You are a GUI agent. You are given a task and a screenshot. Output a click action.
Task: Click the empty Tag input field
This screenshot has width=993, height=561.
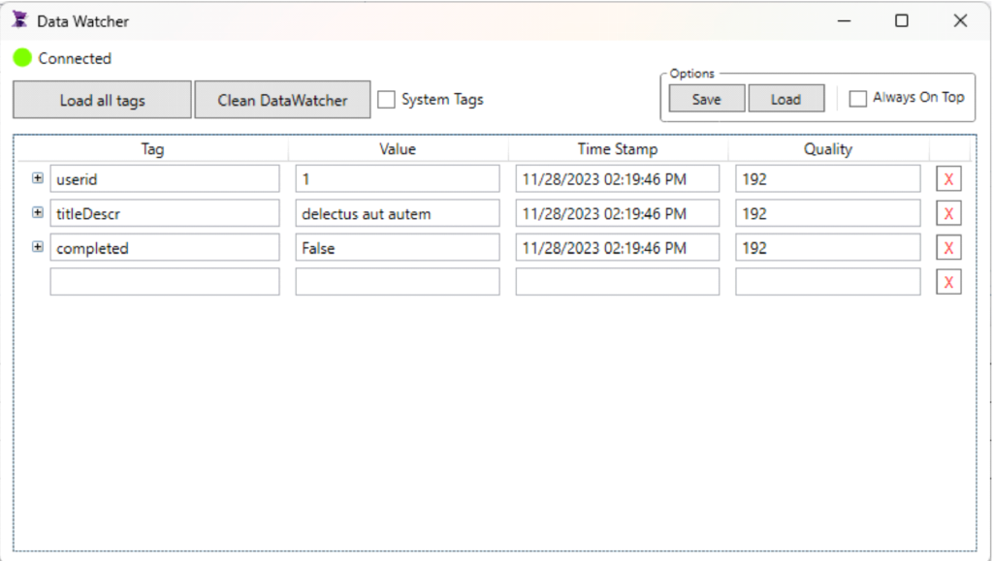pyautogui.click(x=164, y=282)
